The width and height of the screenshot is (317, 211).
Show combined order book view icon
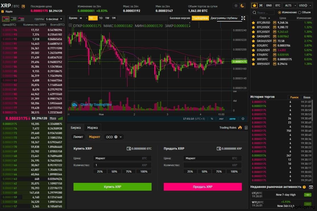pyautogui.click(x=6, y=19)
